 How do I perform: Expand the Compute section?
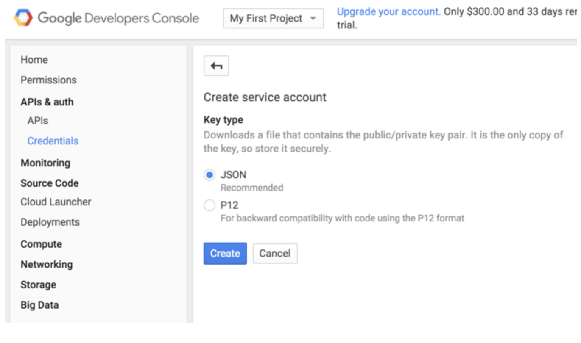point(42,244)
